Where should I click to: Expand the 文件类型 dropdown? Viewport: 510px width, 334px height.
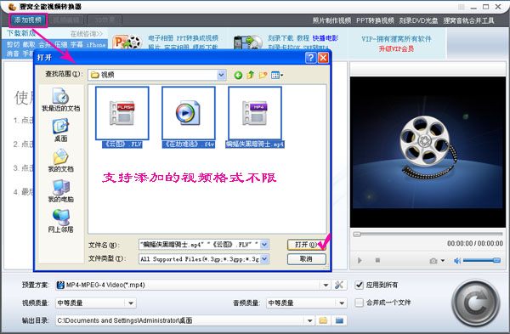point(264,259)
